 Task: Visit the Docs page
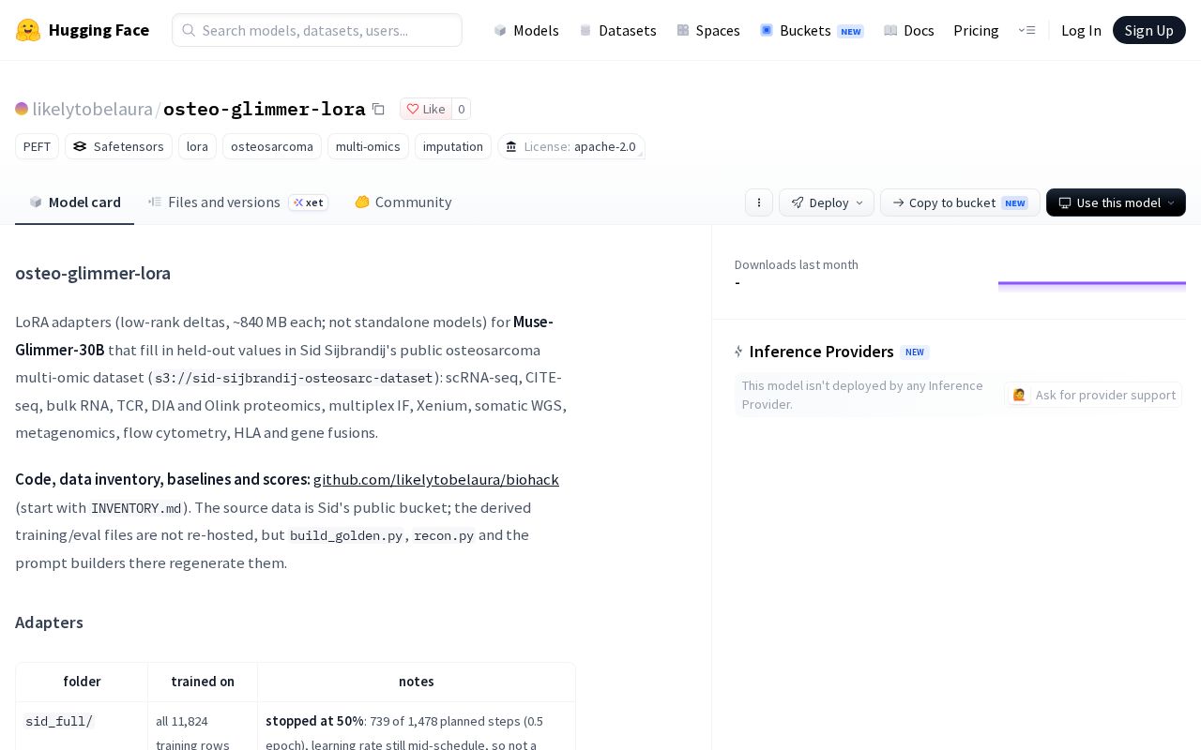click(x=909, y=30)
